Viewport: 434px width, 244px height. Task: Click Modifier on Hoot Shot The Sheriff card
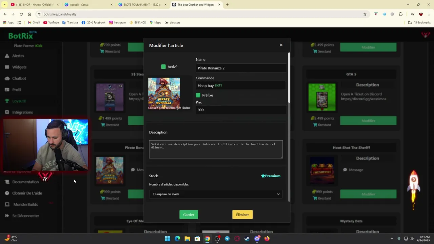tap(368, 194)
